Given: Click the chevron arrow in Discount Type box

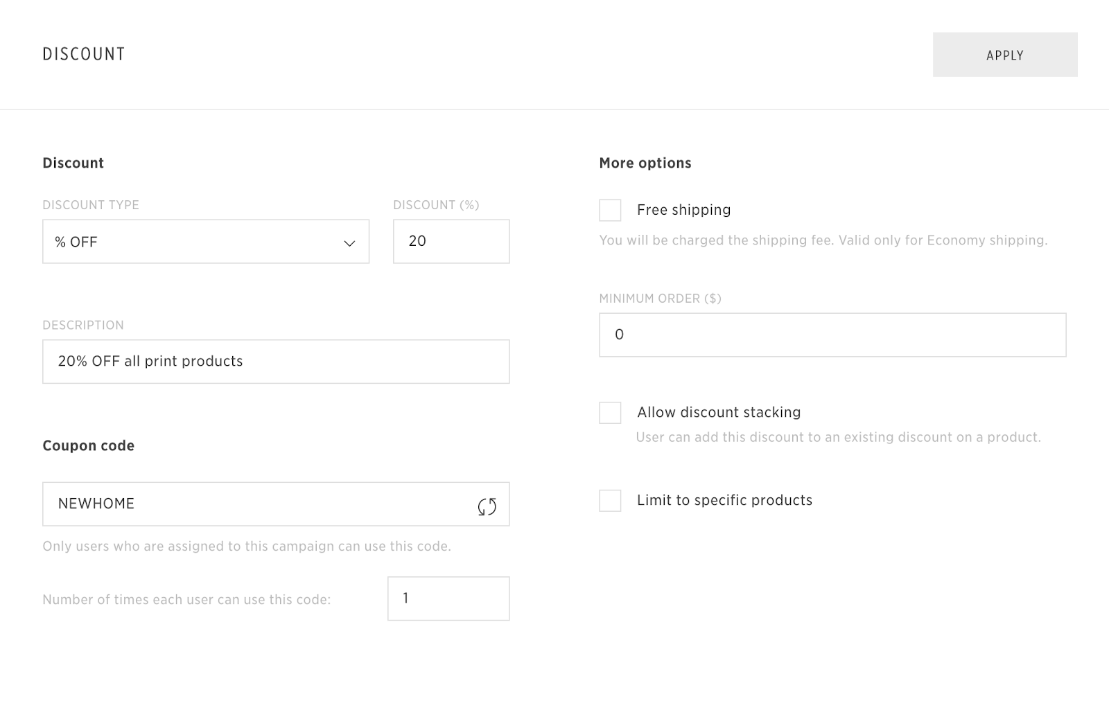Looking at the screenshot, I should [x=349, y=243].
